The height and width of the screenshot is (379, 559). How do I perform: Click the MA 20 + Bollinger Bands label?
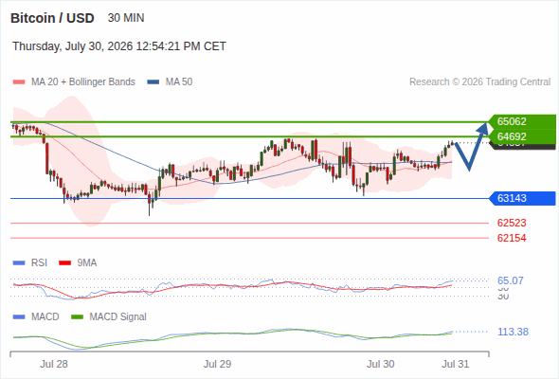[x=83, y=82]
